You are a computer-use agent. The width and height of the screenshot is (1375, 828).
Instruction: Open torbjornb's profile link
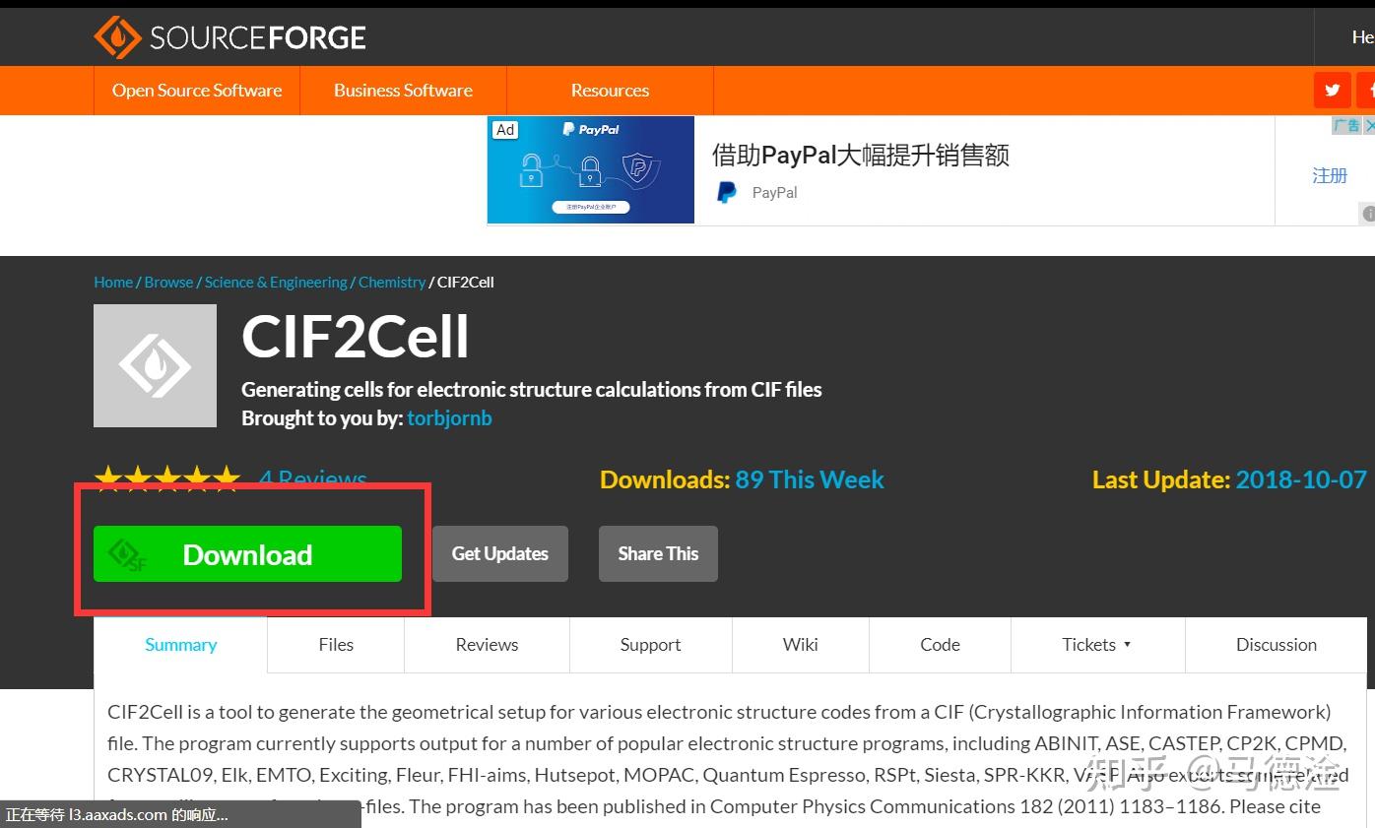pos(449,417)
